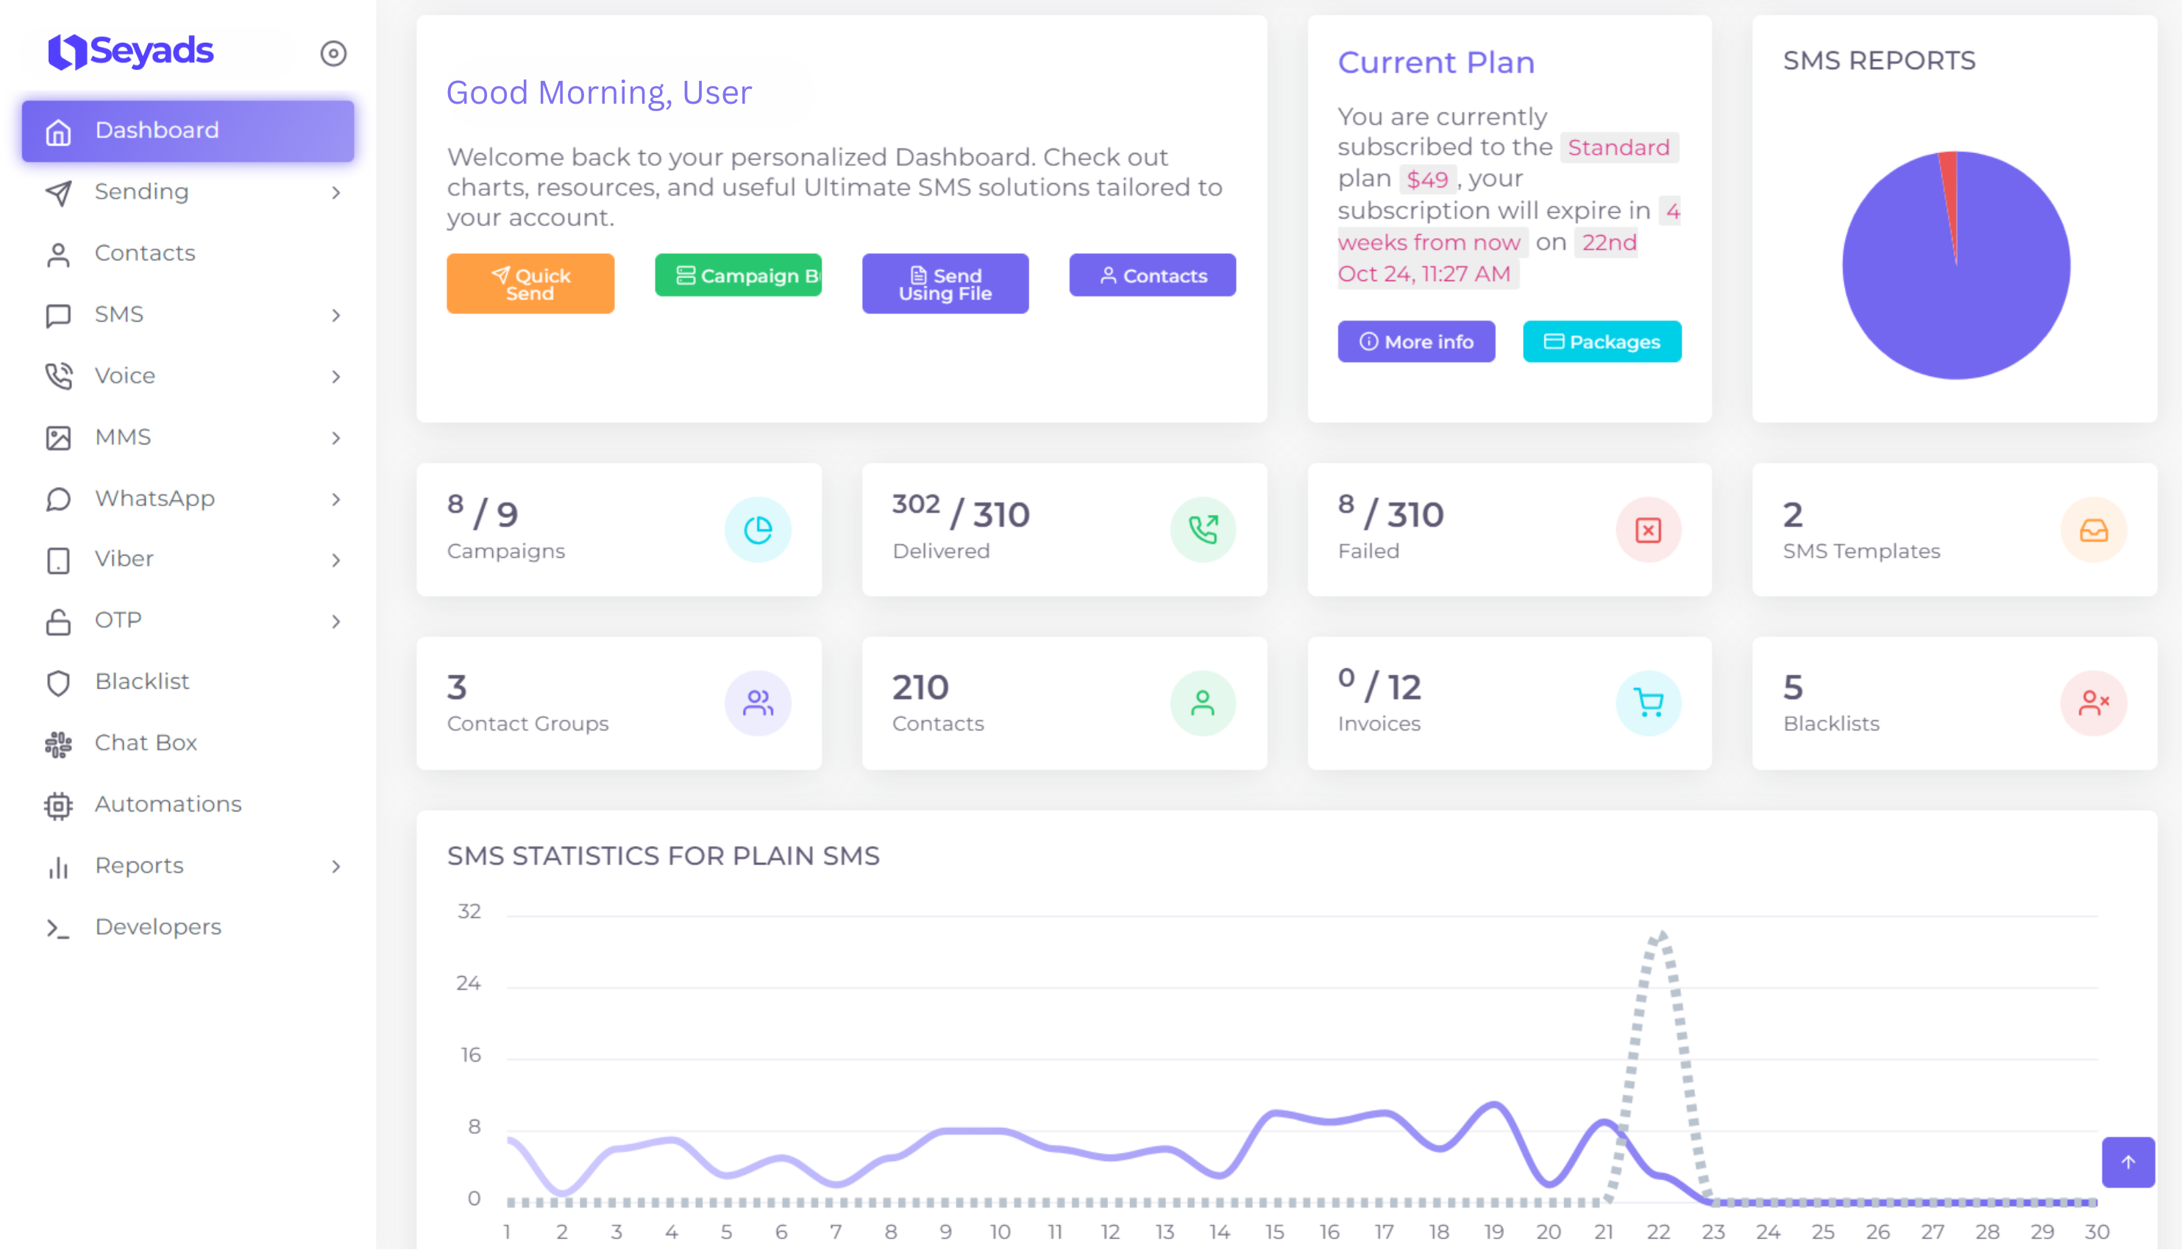Click the Packages button
2182x1253 pixels.
click(1602, 341)
